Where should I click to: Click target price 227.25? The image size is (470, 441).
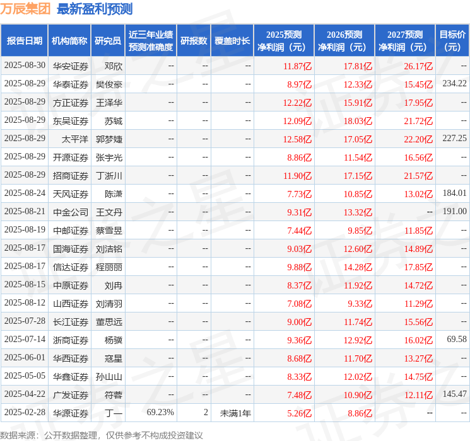point(454,139)
